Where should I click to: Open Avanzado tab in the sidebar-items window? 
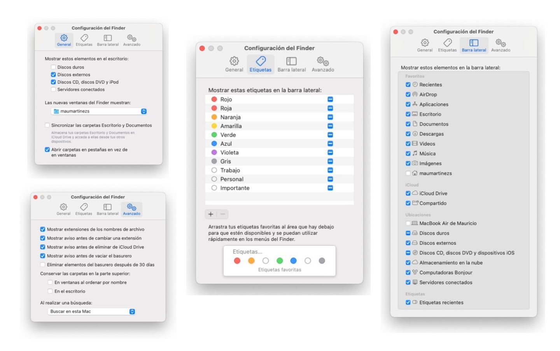(x=500, y=45)
